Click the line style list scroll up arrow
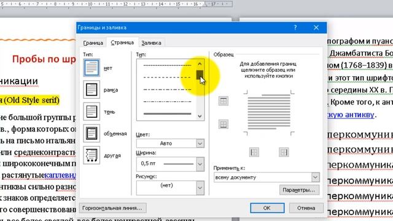This screenshot has height=221, width=393. 200,64
